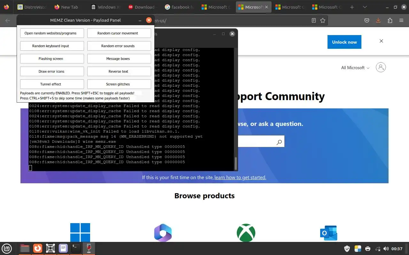Follow the learn how to get started link

(x=240, y=178)
